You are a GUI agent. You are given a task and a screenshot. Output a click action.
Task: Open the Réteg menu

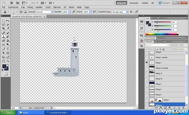pyautogui.click(x=30, y=7)
